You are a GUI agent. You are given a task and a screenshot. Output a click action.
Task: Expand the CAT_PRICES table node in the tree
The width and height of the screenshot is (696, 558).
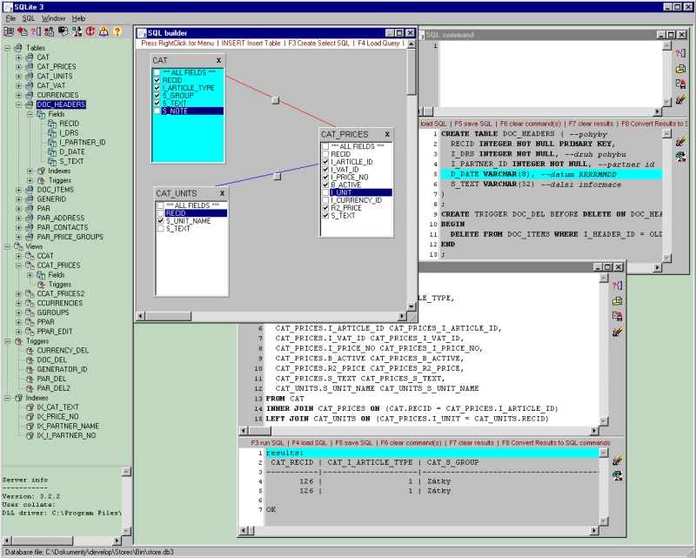[18, 66]
